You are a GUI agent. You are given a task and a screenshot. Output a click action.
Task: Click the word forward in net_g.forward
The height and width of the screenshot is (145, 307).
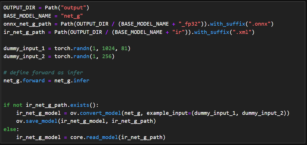pyautogui.click(x=34, y=81)
